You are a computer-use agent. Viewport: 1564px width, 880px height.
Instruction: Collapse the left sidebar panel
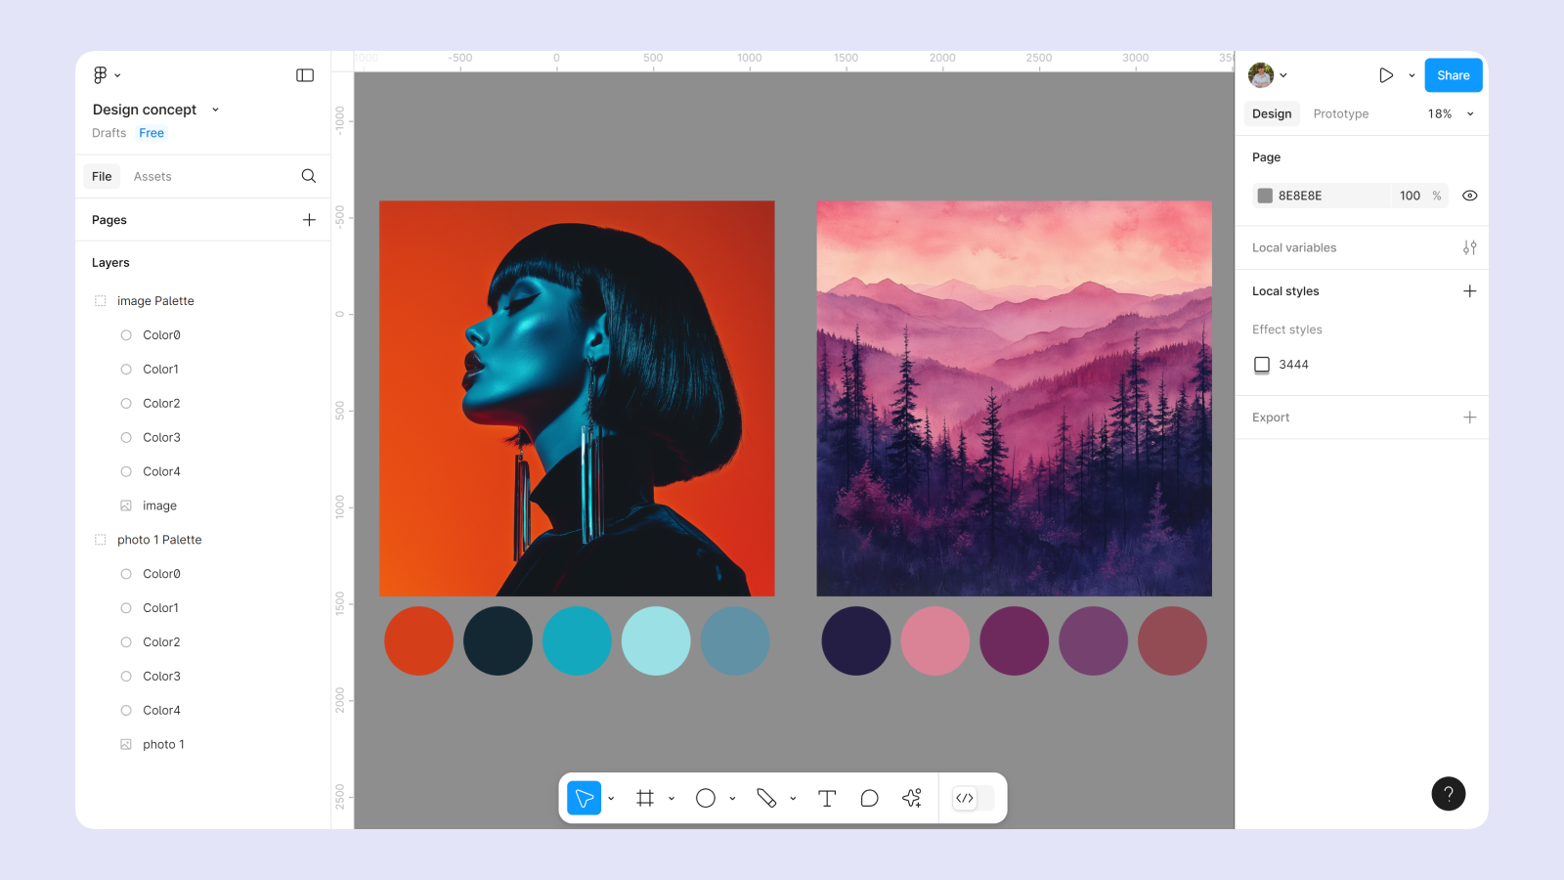(304, 74)
